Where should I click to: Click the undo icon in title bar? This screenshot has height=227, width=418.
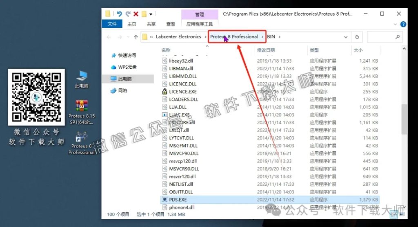(119, 14)
